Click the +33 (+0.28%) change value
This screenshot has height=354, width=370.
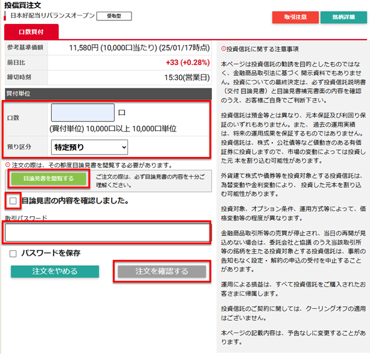187,63
